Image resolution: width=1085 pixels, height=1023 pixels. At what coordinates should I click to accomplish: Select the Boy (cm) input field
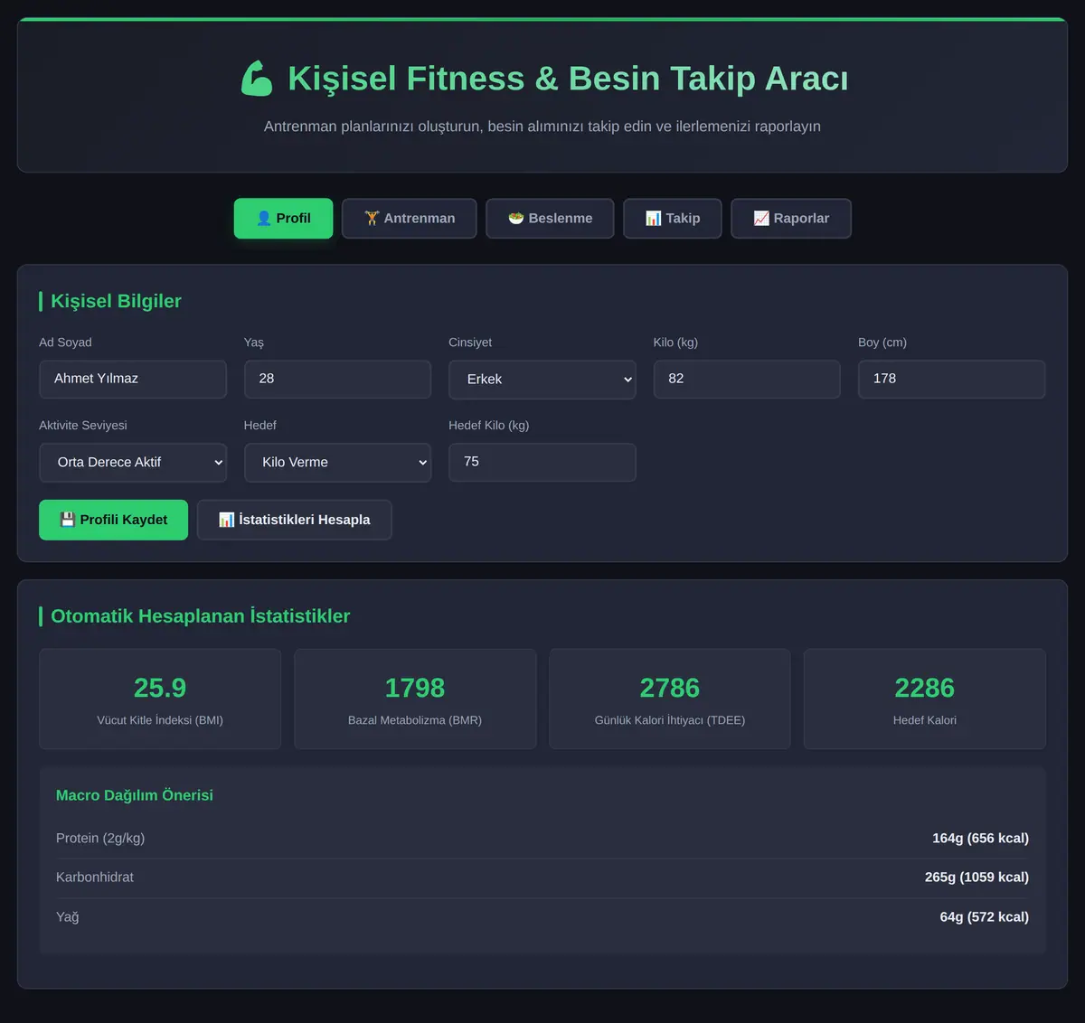point(952,380)
